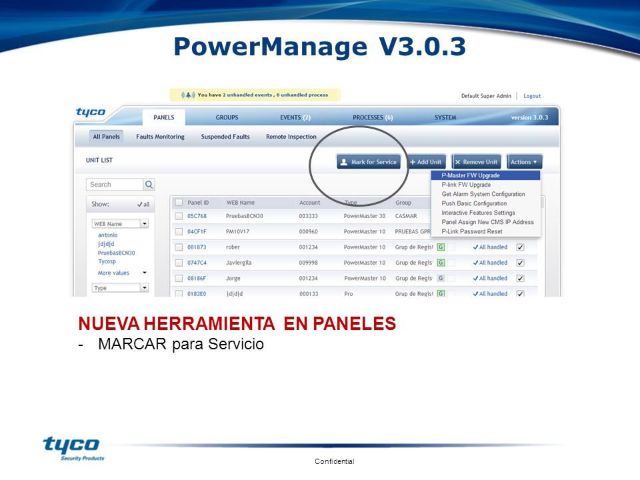Expand More values in filter list
The width and height of the screenshot is (640, 480).
coord(121,273)
